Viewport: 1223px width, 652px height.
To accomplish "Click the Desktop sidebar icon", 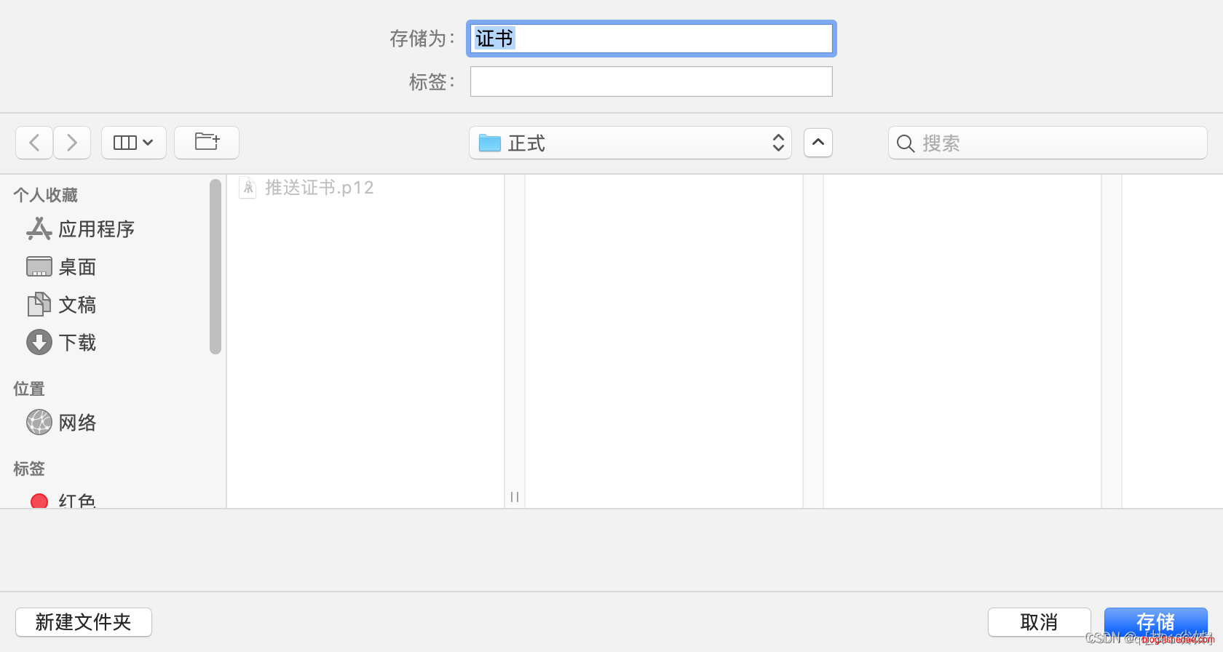I will (x=39, y=267).
